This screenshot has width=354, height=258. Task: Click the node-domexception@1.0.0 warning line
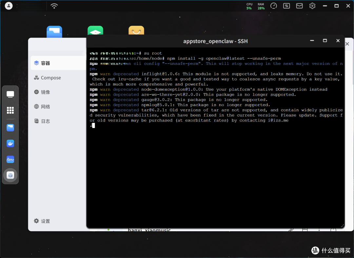[208, 89]
